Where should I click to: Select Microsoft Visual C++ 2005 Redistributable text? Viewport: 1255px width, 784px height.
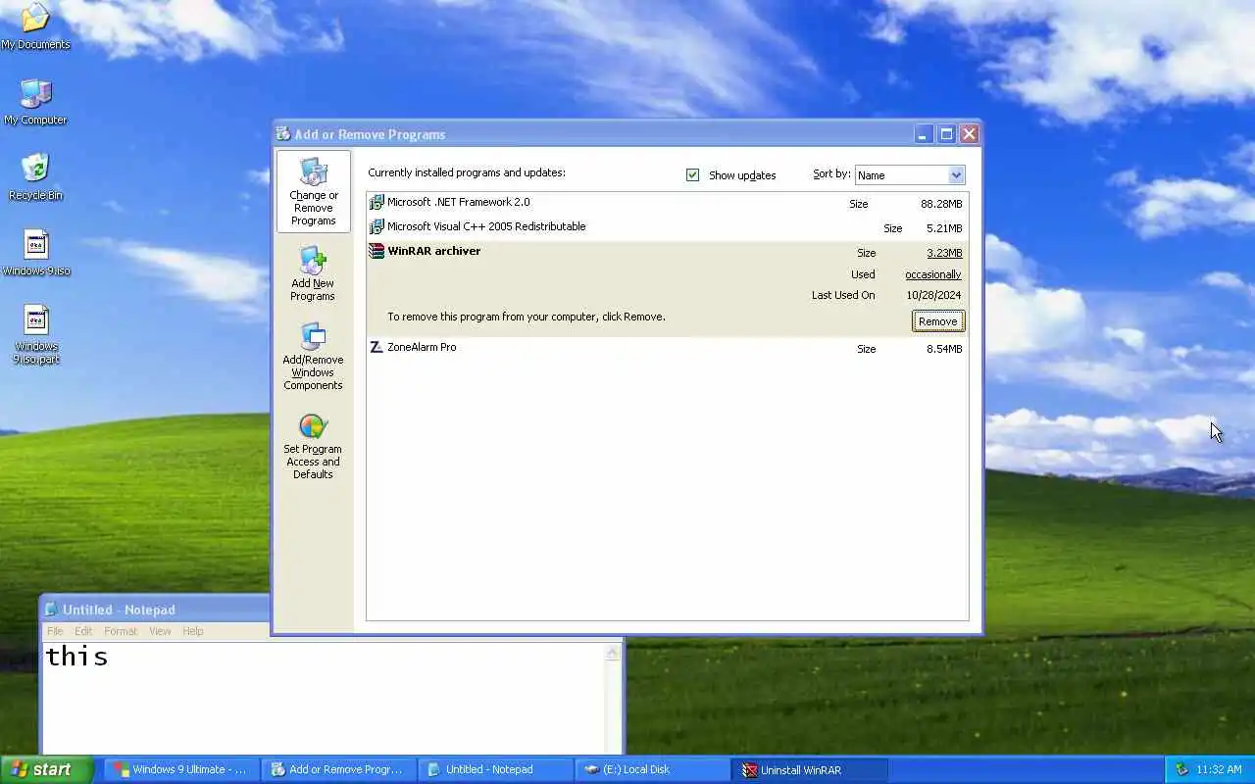coord(486,226)
